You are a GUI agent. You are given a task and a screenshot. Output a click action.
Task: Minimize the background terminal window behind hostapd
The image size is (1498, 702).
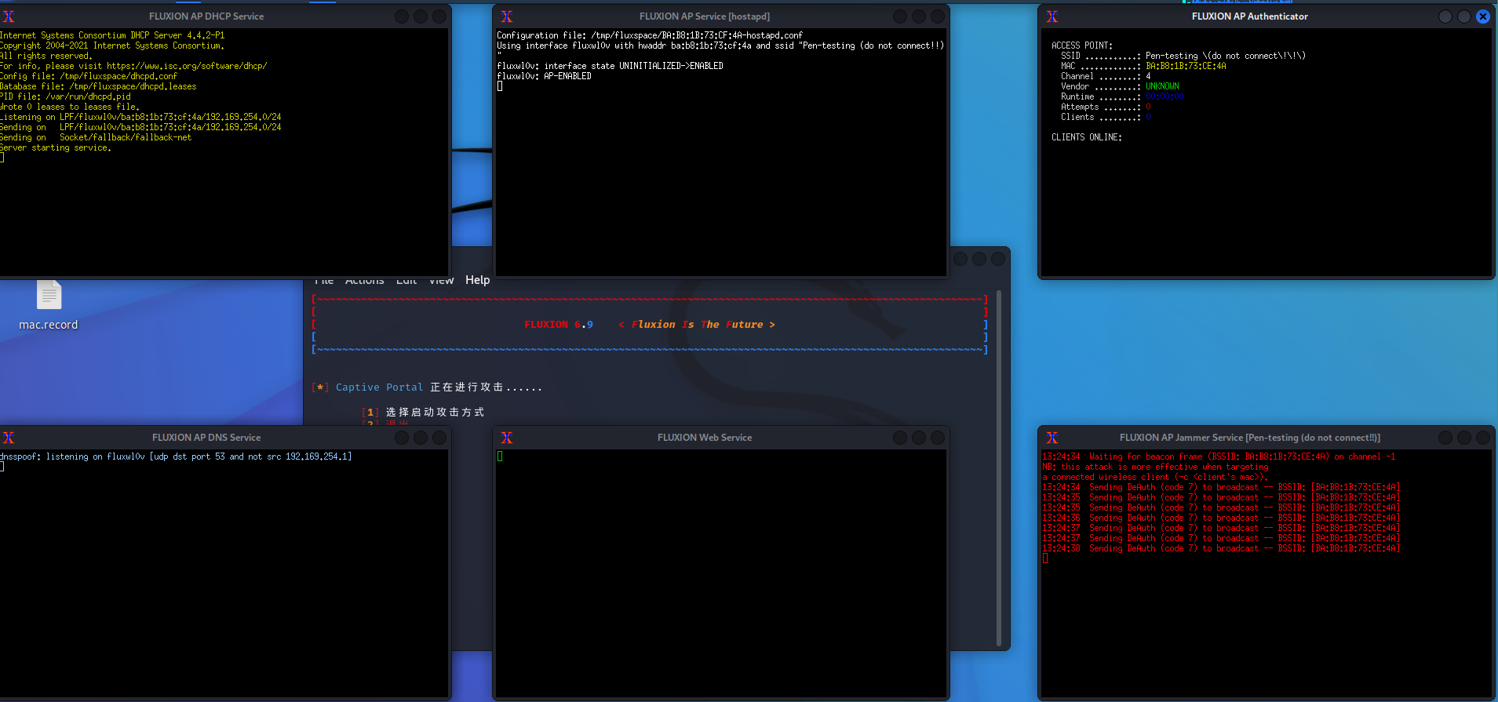(960, 259)
